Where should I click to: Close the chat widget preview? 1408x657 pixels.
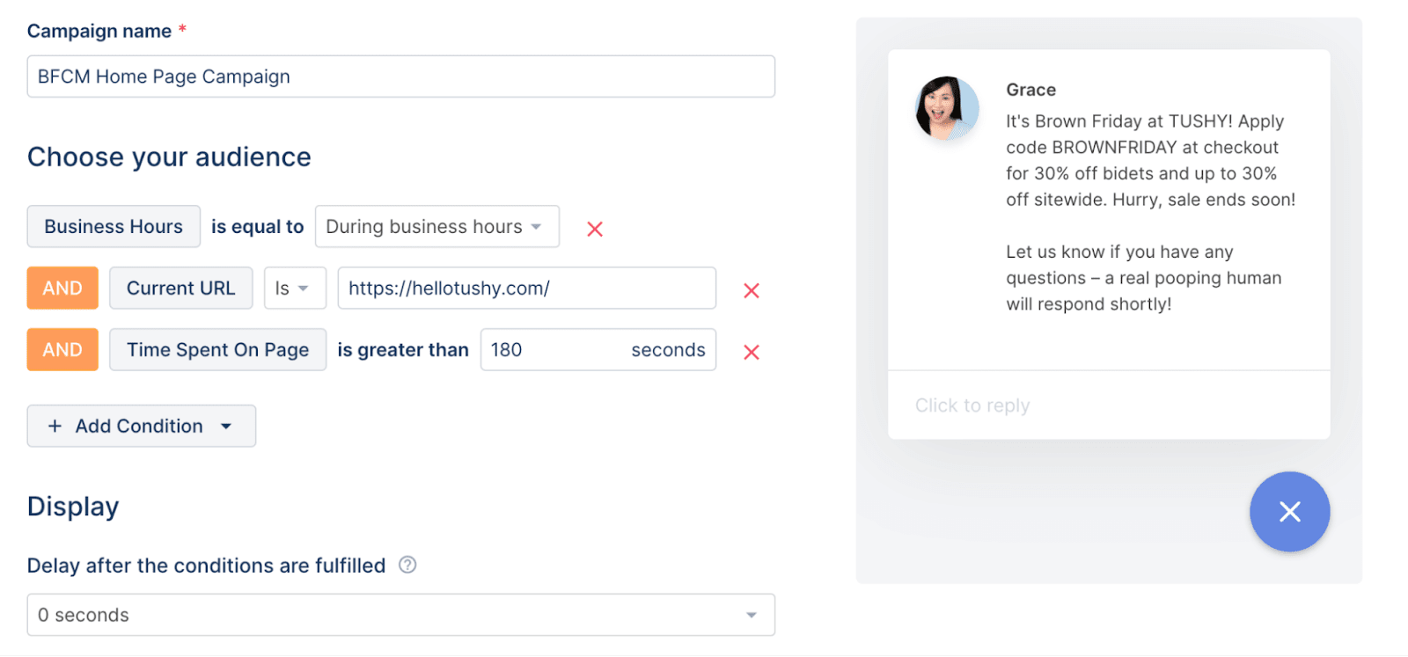pyautogui.click(x=1289, y=512)
